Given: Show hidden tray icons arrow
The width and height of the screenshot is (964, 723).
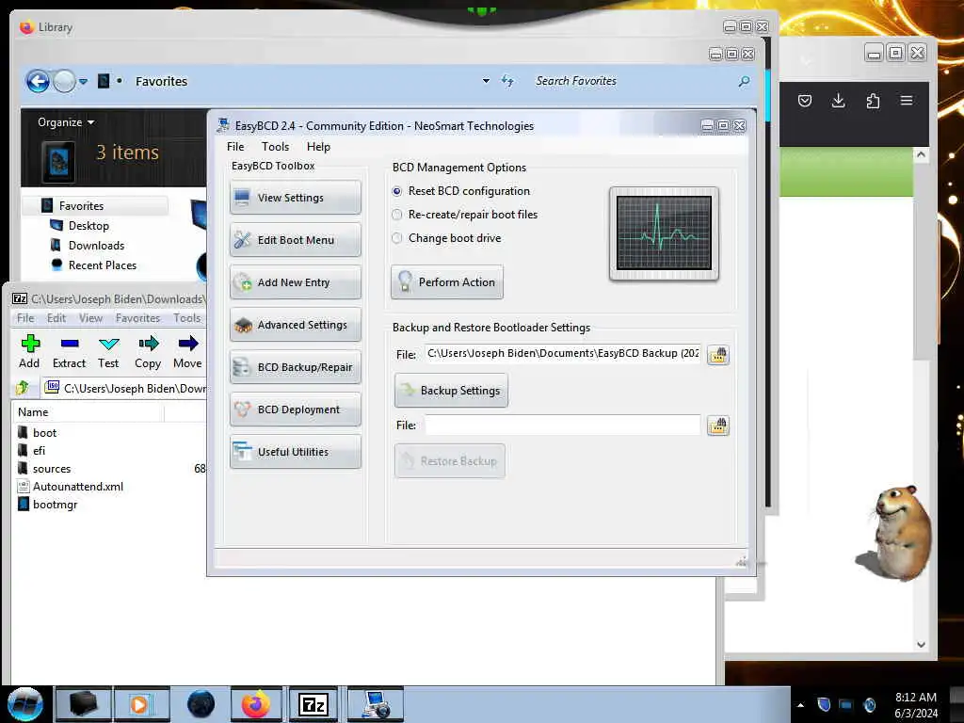Looking at the screenshot, I should tap(800, 705).
